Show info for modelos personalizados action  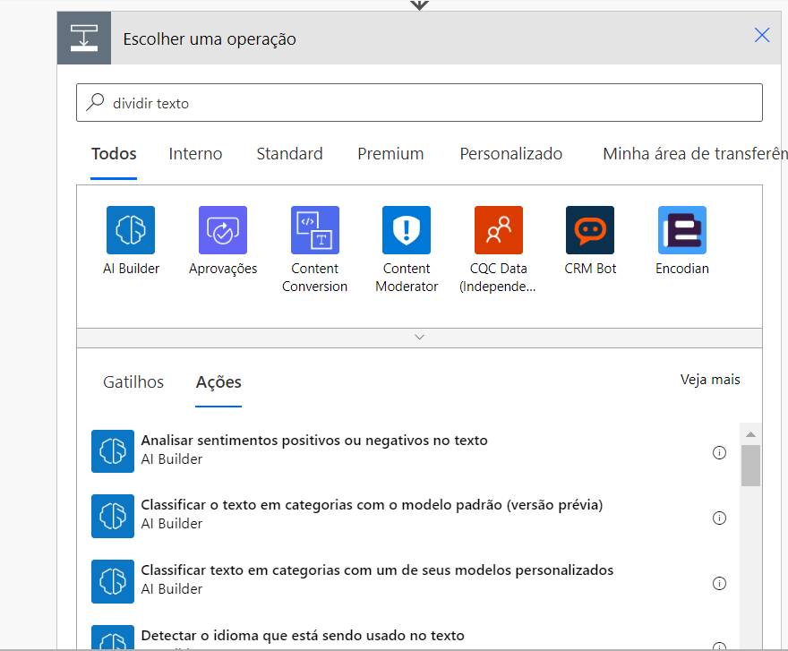pos(720,583)
